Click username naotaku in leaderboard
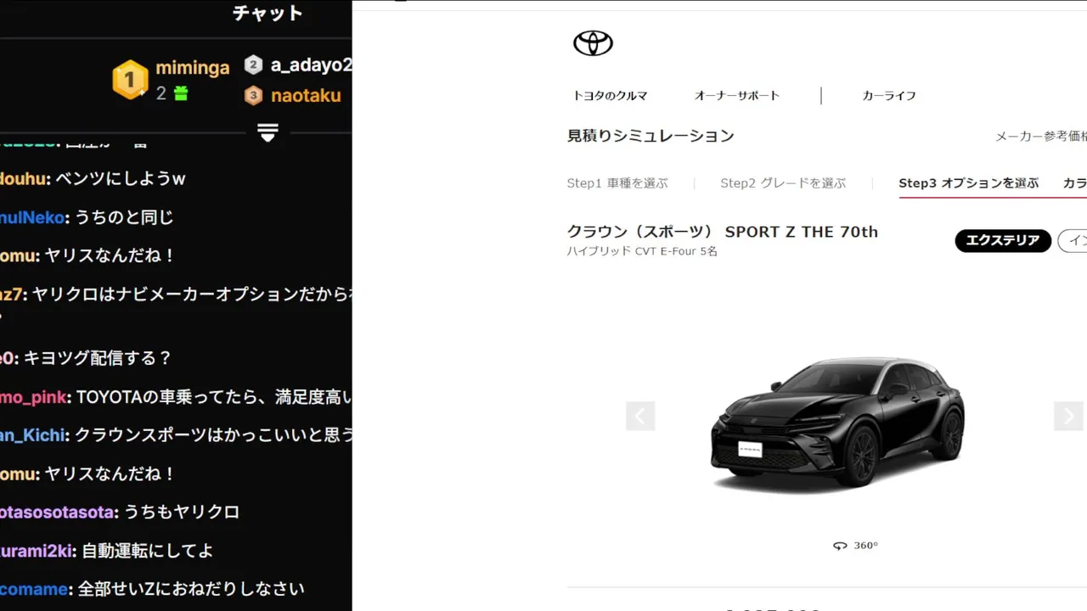1087x611 pixels. click(306, 95)
